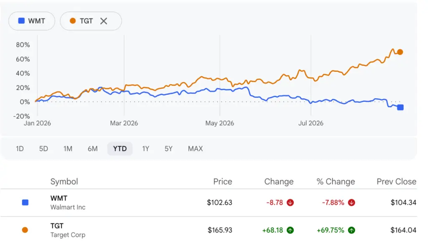Click red down arrow beside -7.88%
The width and height of the screenshot is (428, 246).
[x=352, y=203]
